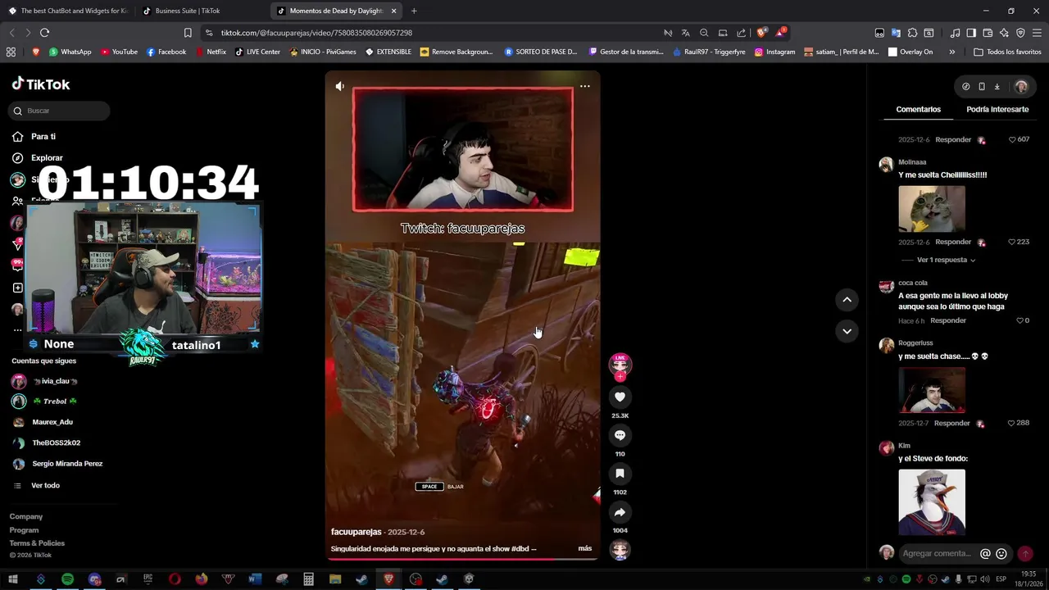The height and width of the screenshot is (590, 1049).
Task: Open Spotify from the taskbar
Action: pos(67,579)
